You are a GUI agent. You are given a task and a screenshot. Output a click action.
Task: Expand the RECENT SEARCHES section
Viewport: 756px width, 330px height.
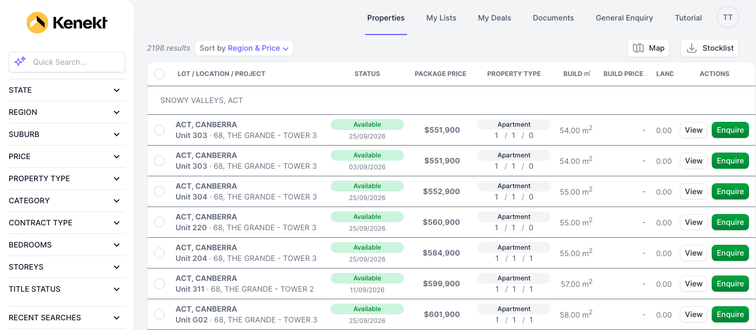pos(67,318)
